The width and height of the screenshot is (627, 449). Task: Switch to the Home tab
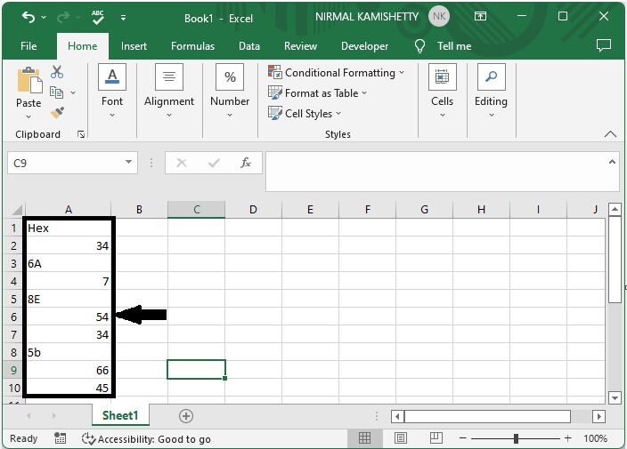(82, 46)
